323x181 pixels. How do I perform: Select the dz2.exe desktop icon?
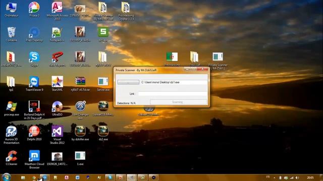coord(103,133)
